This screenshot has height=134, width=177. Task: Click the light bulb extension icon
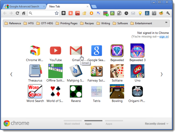pos(140,13)
